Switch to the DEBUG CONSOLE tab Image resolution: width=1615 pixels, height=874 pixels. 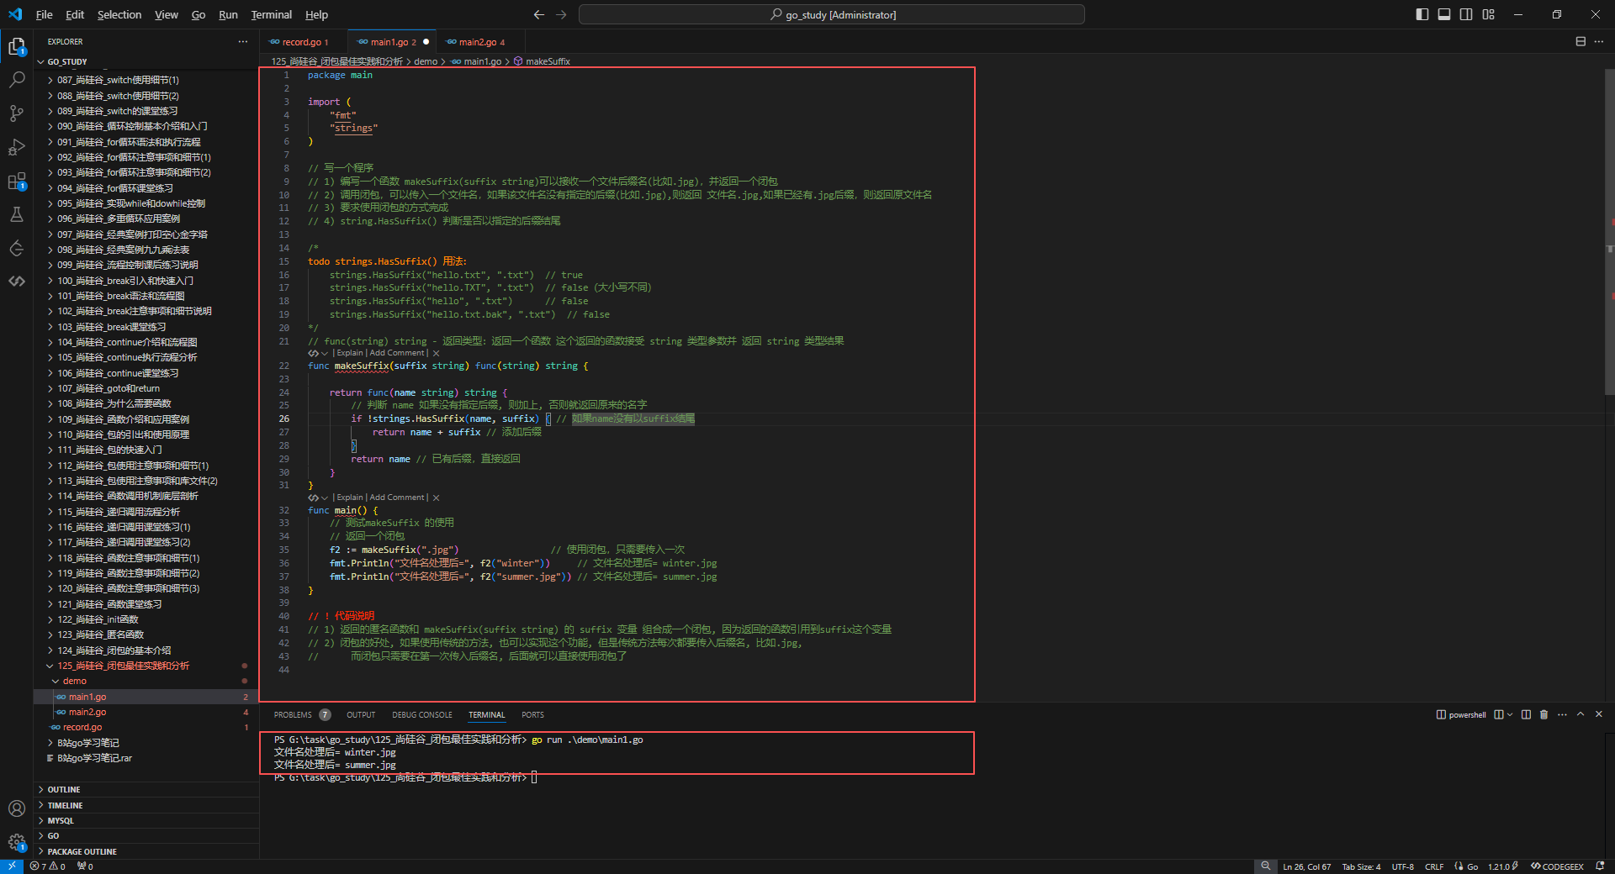tap(421, 715)
